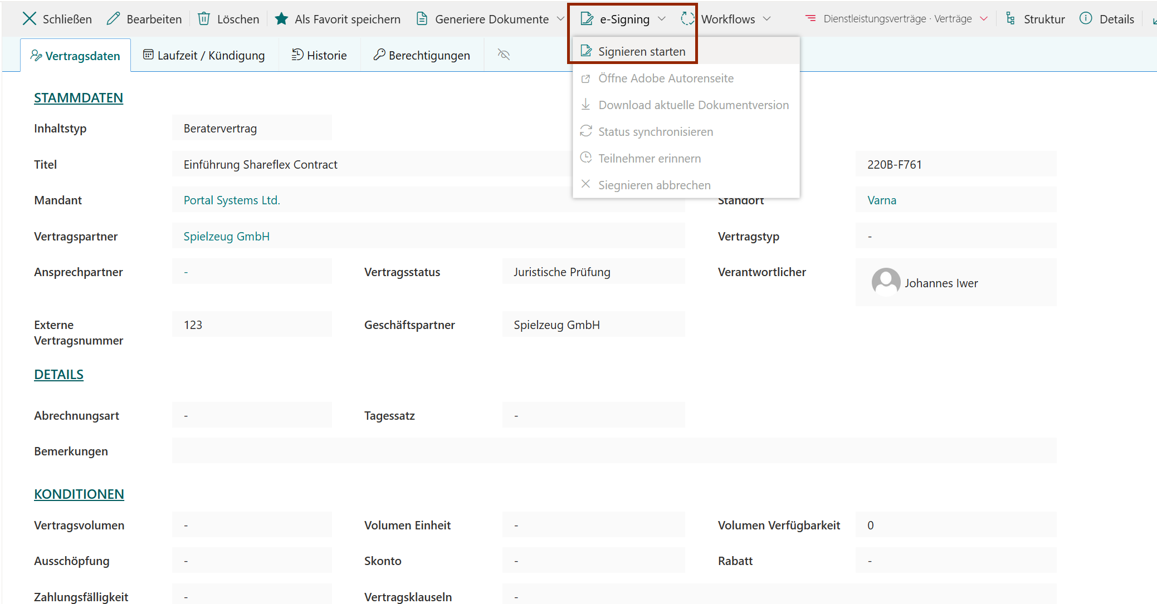Click the Bemerkungen field

coord(613,451)
